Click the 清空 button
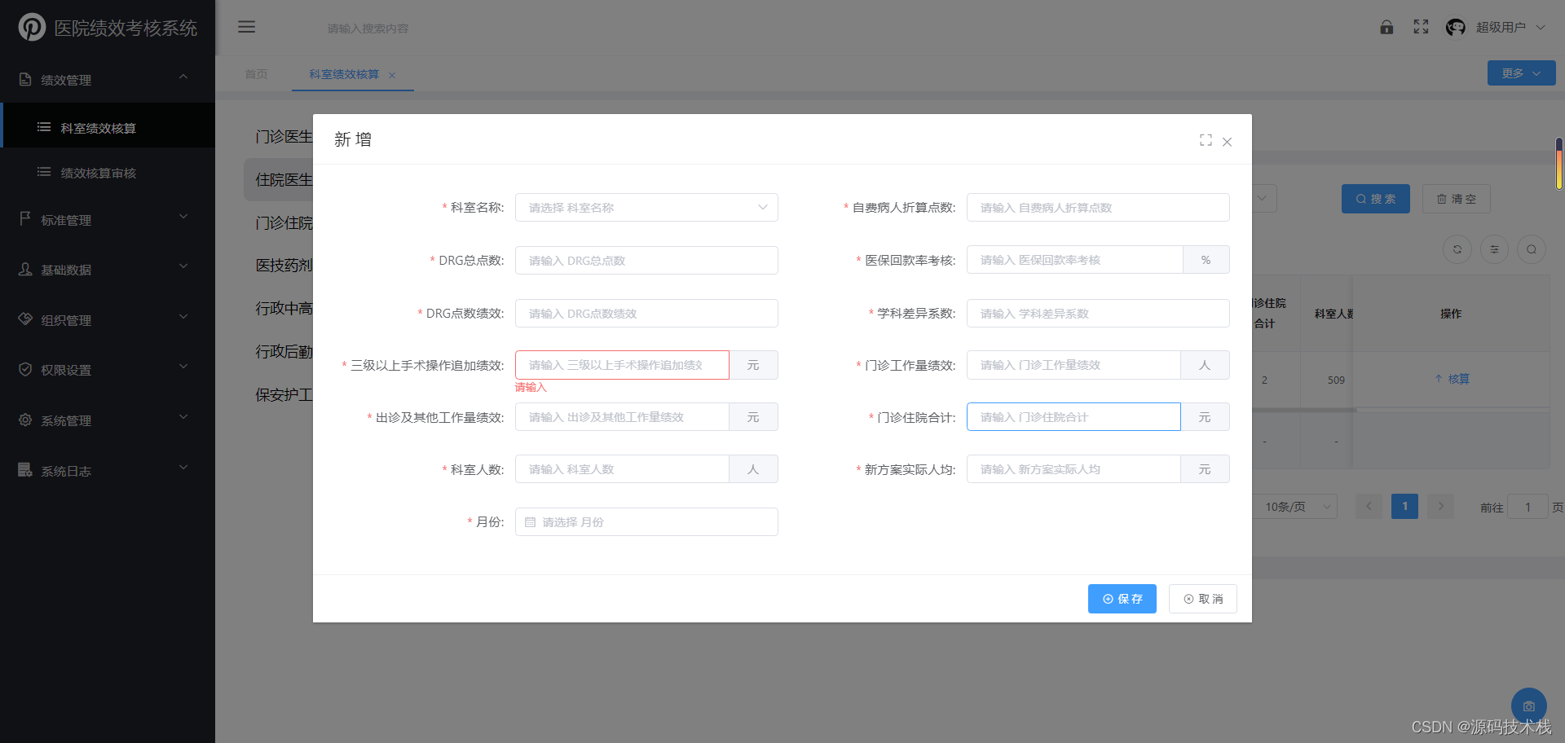The height and width of the screenshot is (743, 1565). pyautogui.click(x=1457, y=199)
